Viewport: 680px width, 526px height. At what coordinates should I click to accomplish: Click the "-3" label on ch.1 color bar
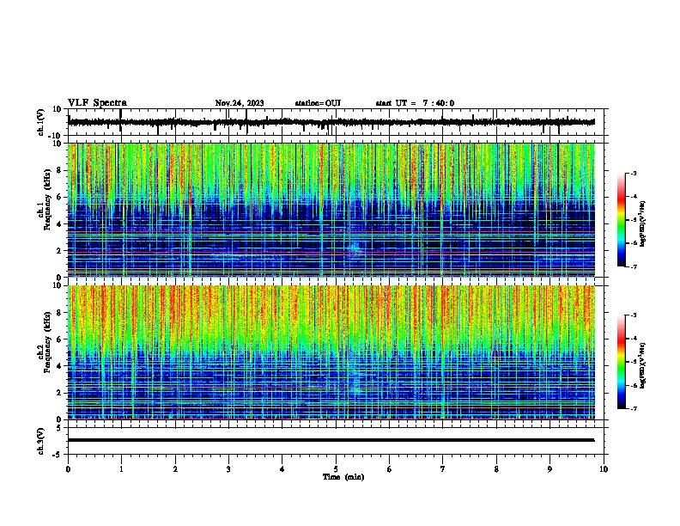pos(634,174)
